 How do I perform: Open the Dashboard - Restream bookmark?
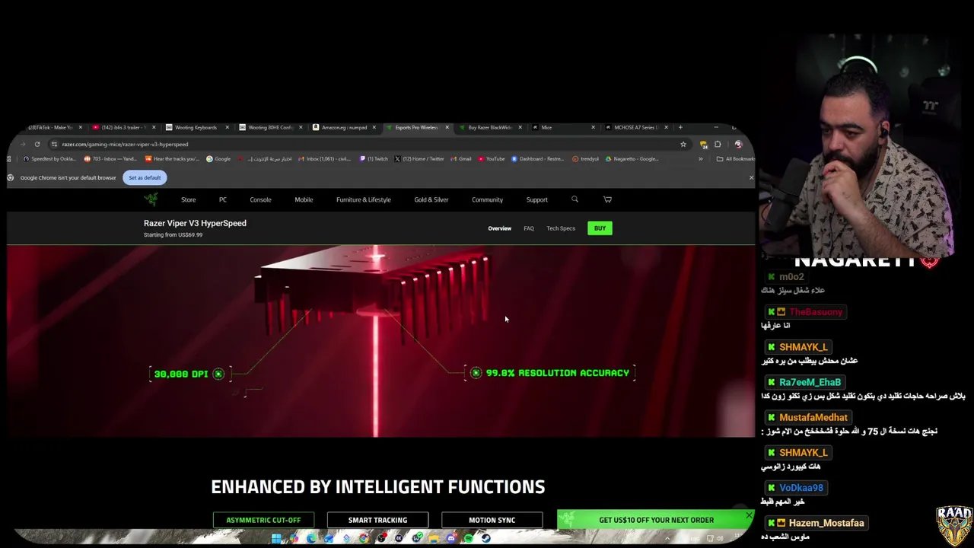point(537,159)
